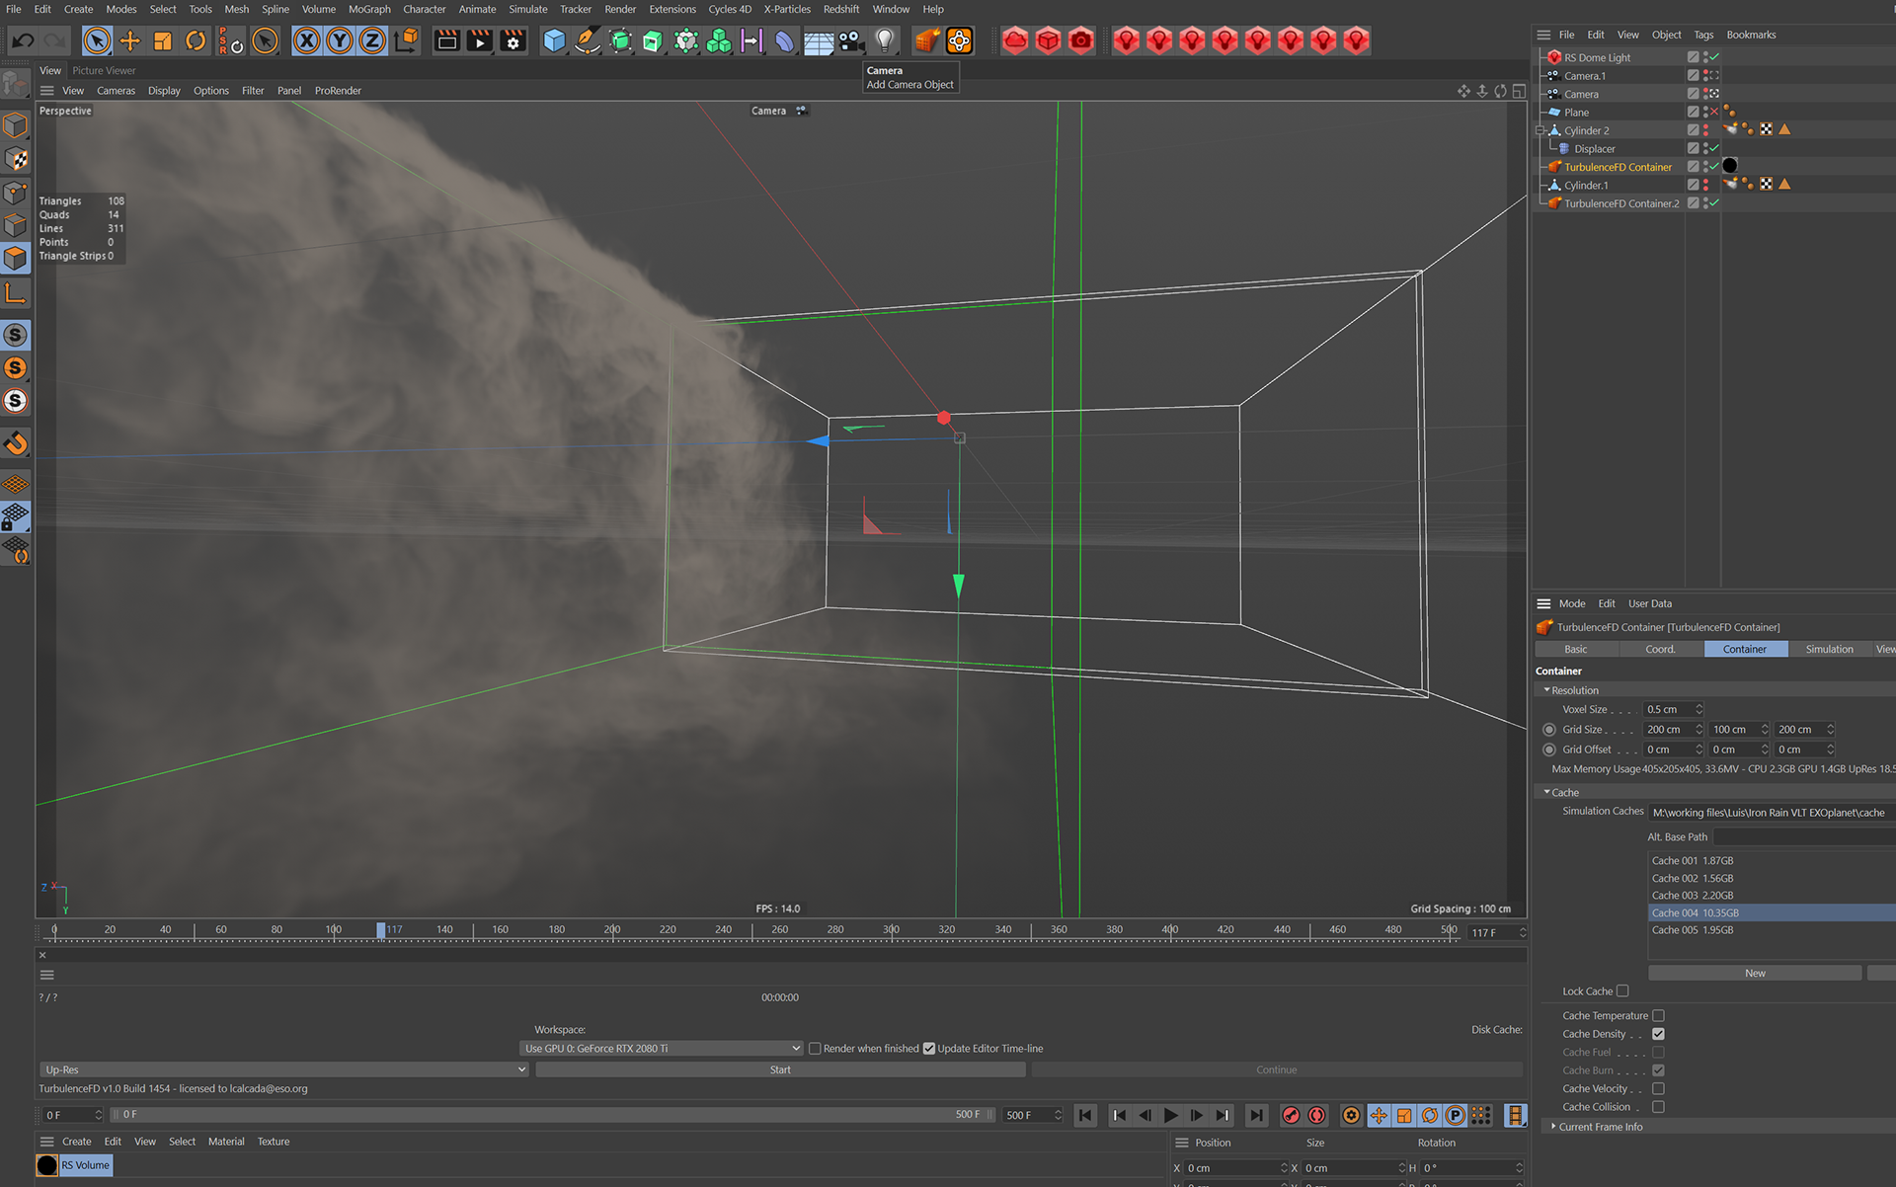Open Edit Render Settings icon
Image resolution: width=1896 pixels, height=1187 pixels.
coord(513,40)
